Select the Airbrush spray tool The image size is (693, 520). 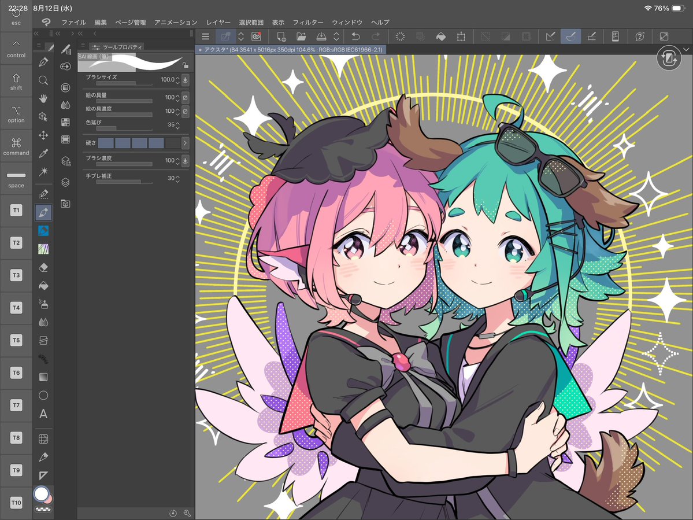pos(43,304)
